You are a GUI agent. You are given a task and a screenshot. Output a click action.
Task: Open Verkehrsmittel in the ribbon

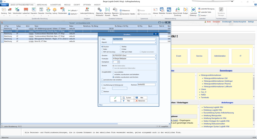tap(17, 11)
